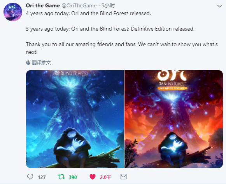Click the 390 retweet count
This screenshot has height=184, width=226.
(73, 177)
